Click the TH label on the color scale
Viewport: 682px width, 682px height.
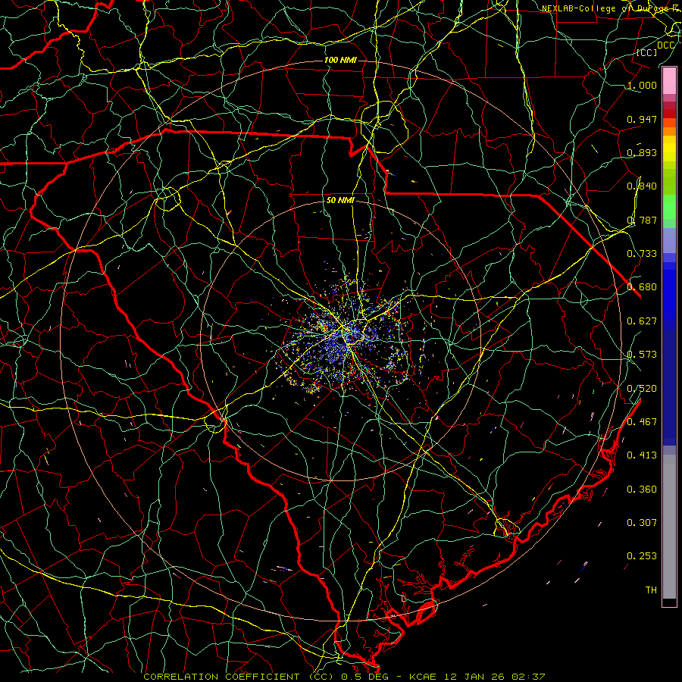[x=651, y=590]
